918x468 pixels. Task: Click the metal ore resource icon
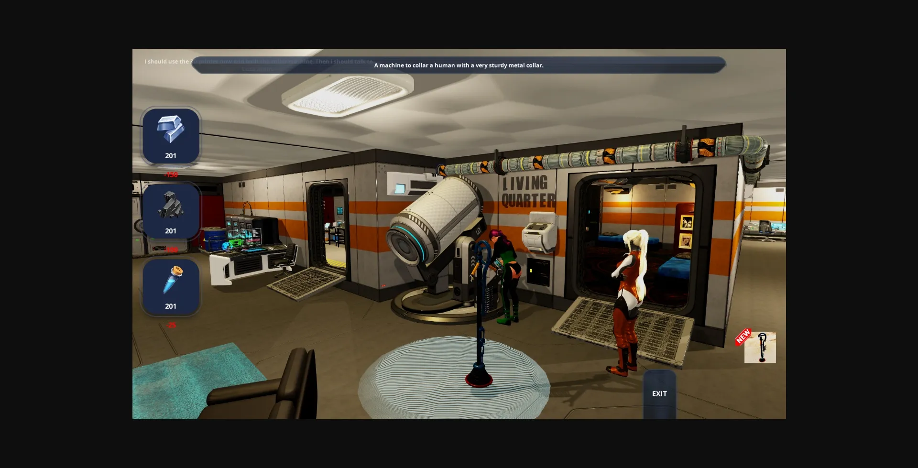[x=171, y=210]
